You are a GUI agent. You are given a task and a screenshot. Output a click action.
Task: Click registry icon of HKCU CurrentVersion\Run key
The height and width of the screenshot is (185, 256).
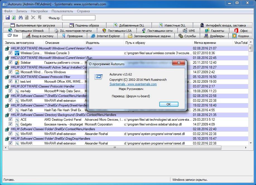[7, 58]
